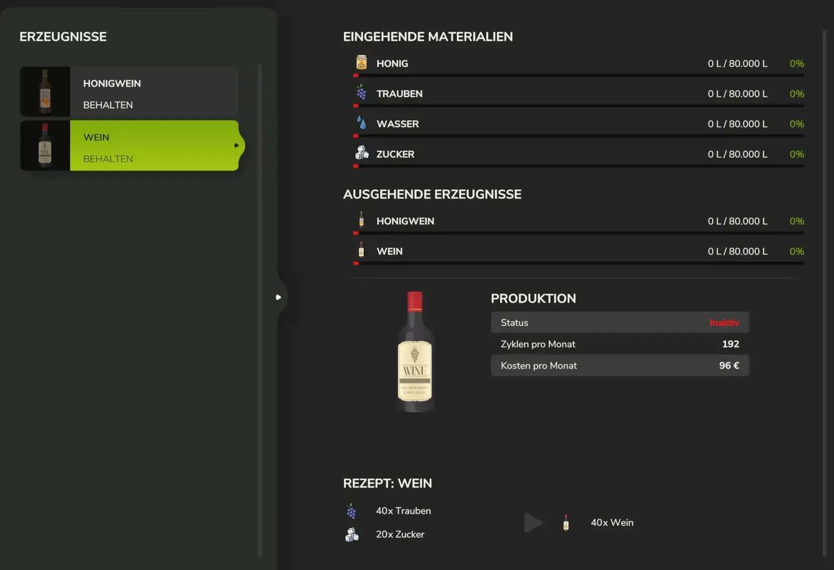Toggle Behalten option under Honigwein
This screenshot has height=570, width=834.
coord(108,105)
